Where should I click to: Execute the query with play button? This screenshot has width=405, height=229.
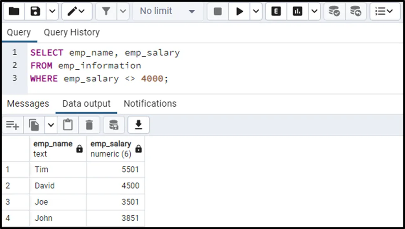(x=240, y=11)
